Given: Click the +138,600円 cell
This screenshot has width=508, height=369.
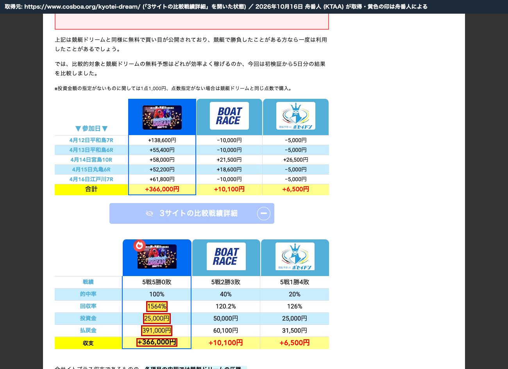Looking at the screenshot, I should click(x=162, y=140).
